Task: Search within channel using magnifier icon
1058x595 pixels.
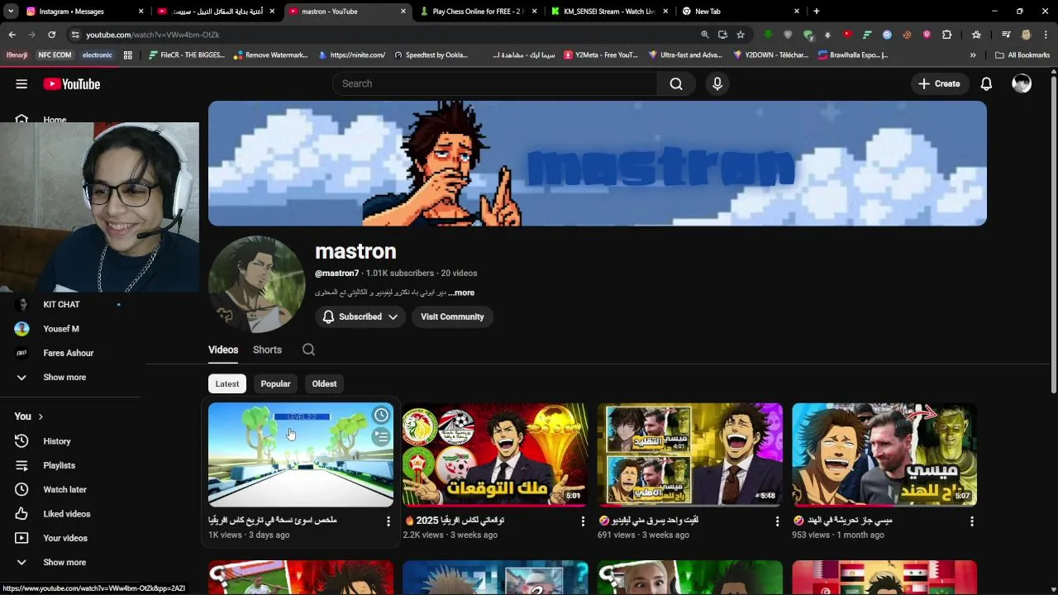Action: tap(308, 350)
